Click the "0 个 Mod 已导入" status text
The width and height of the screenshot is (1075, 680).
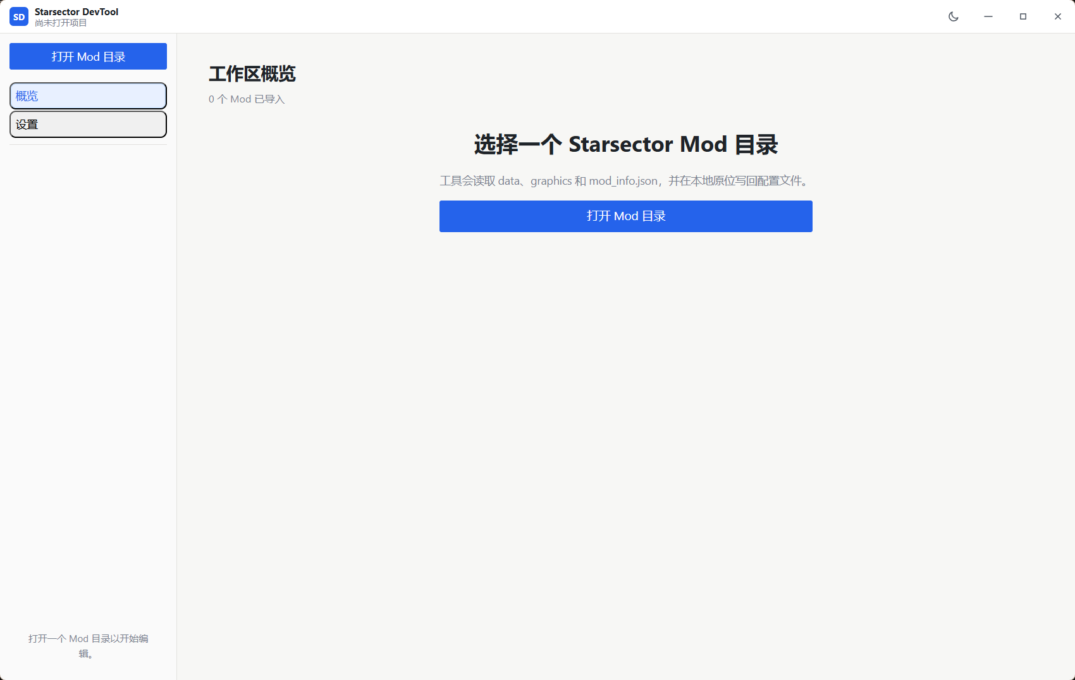point(247,99)
